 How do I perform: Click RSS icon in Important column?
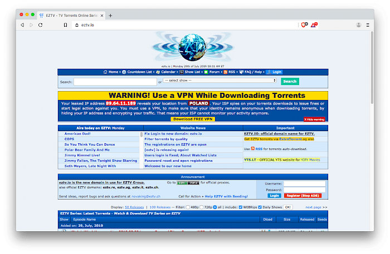[x=253, y=148]
